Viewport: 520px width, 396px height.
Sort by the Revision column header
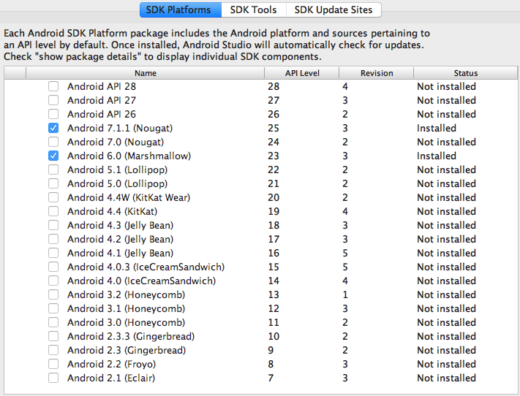click(x=377, y=73)
